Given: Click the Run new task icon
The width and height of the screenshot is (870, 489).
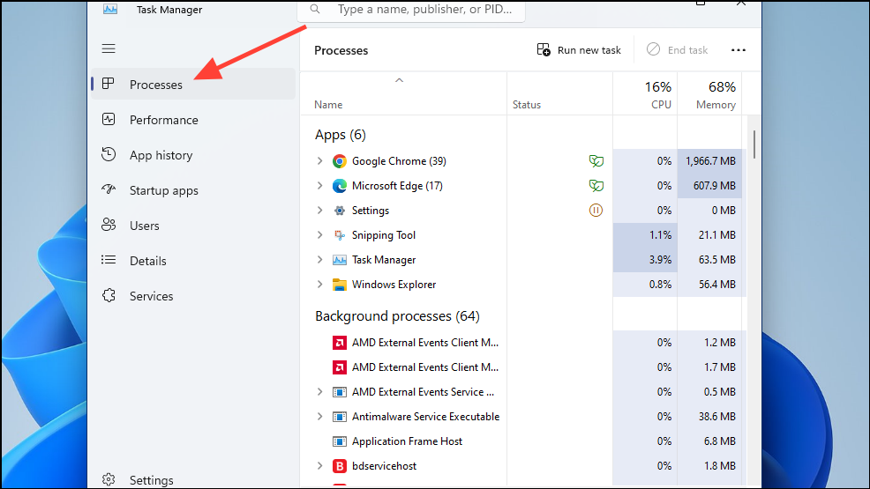Looking at the screenshot, I should click(544, 50).
